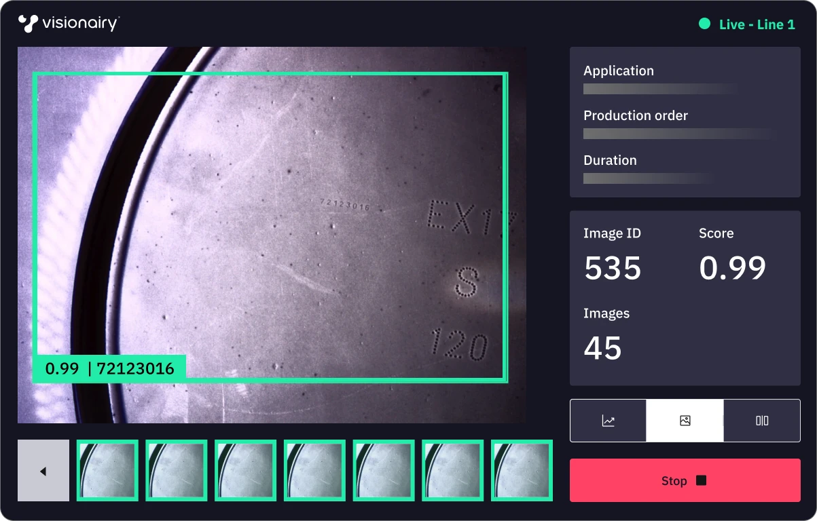817x521 pixels.
Task: Open the second thumbnail in the strip
Action: pyautogui.click(x=177, y=471)
